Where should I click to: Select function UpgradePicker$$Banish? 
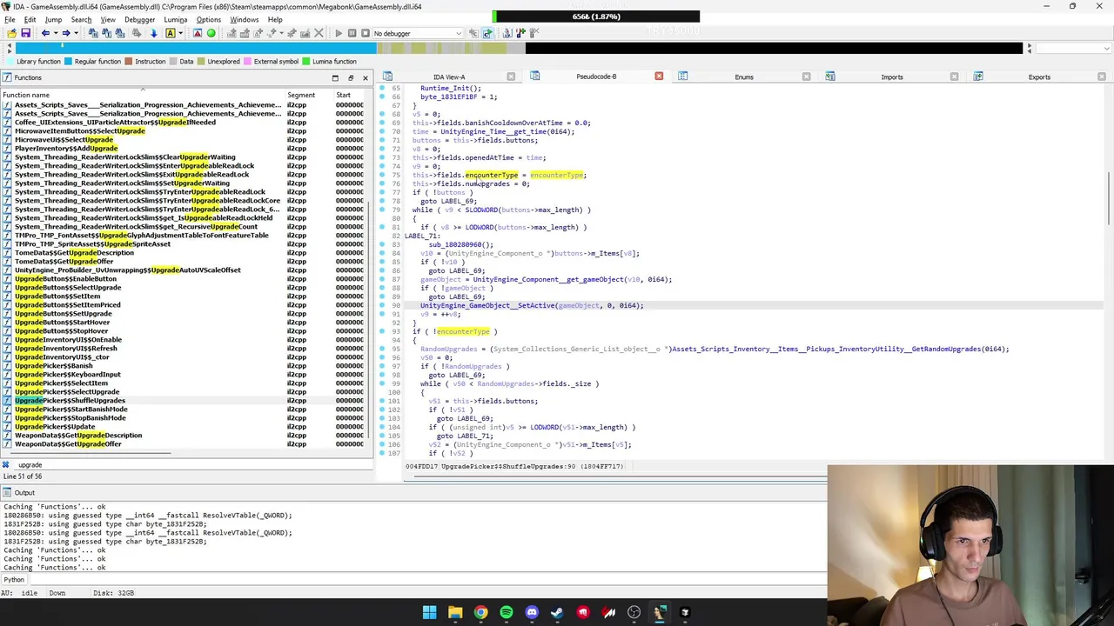click(53, 366)
